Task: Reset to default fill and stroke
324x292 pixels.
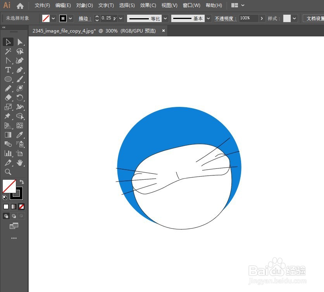Action: [x=5, y=198]
